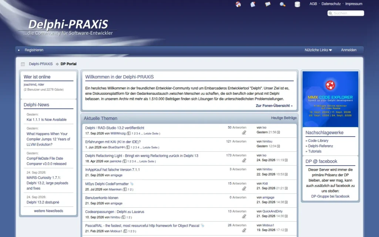Viewport: 379px width, 237px height.
Task: Go to last post in InAppKauf thread
Action: (x=286, y=174)
